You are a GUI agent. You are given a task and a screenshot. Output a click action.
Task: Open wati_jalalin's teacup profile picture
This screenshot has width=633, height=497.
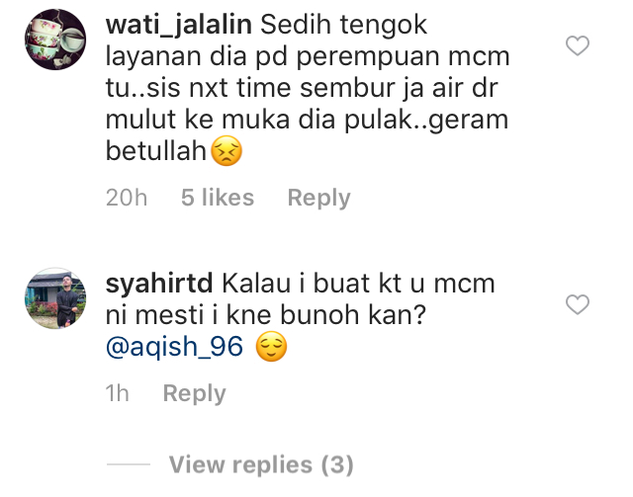55,40
